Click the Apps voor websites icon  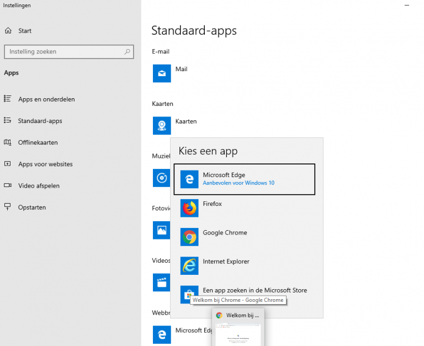pos(8,163)
